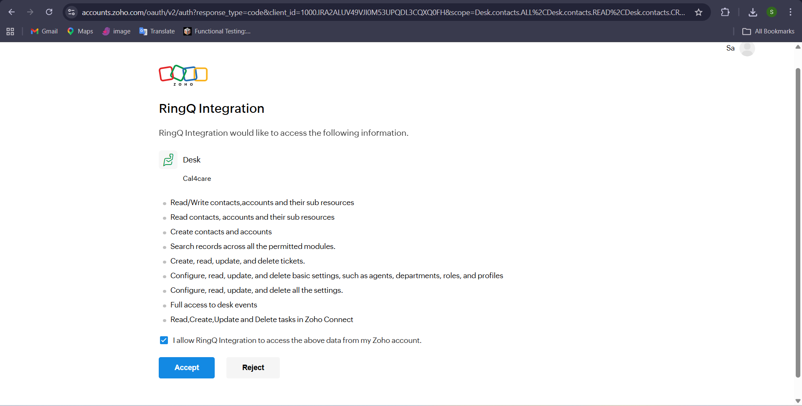Click the 'Sa' account name text
The width and height of the screenshot is (802, 406).
pyautogui.click(x=730, y=48)
